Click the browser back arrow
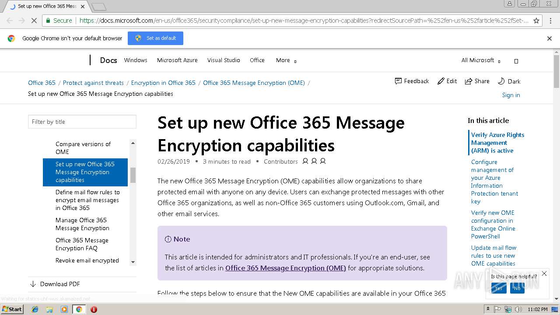The width and height of the screenshot is (560, 315). [x=10, y=21]
